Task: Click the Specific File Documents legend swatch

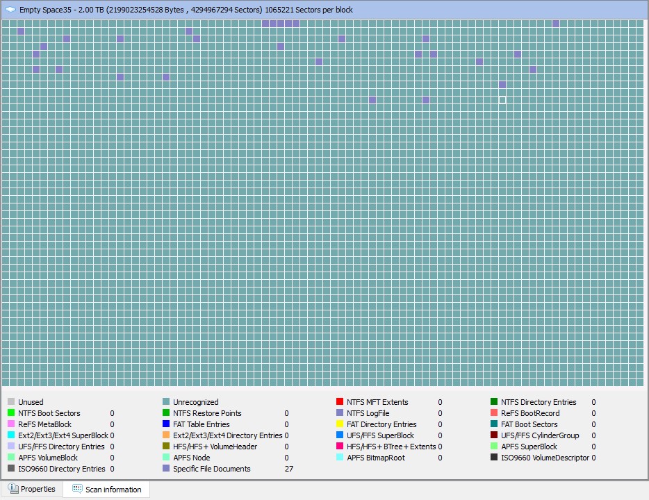Action: click(166, 468)
